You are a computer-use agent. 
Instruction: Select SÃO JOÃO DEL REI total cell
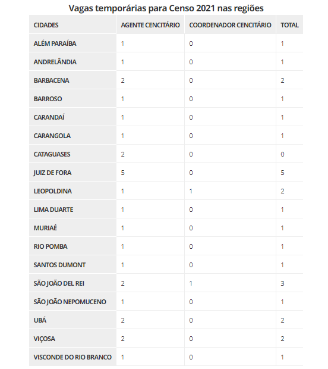[289, 283]
